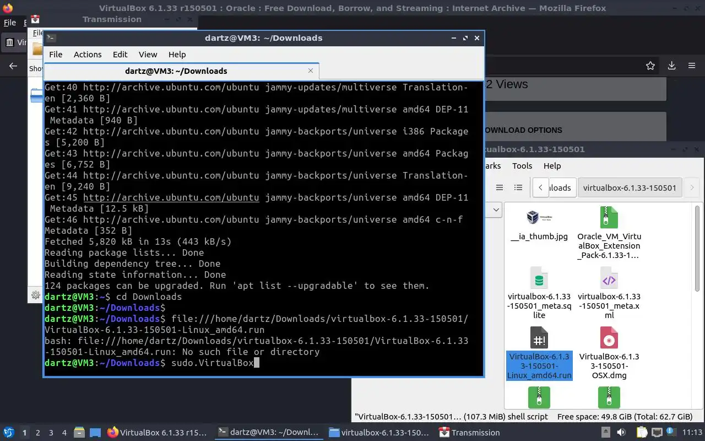The image size is (705, 441).
Task: Click the 'Fetched 5,820 kB in 13s' line
Action: tap(138, 241)
